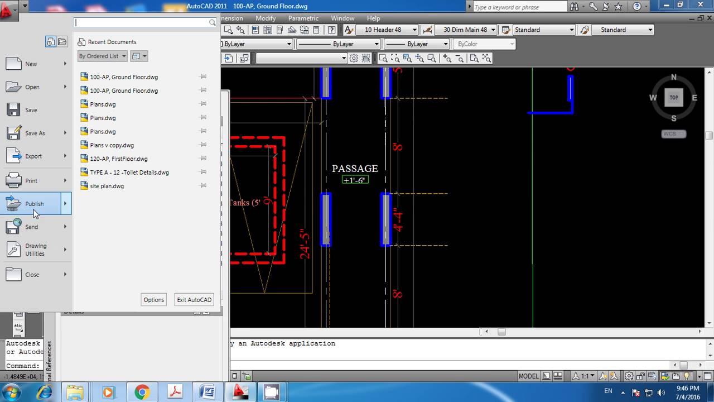Click the Text Style icon
Image resolution: width=714 pixels, height=402 pixels.
(349, 30)
